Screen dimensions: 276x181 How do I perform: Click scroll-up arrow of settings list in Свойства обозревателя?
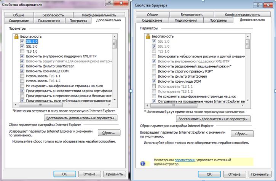pos(115,37)
